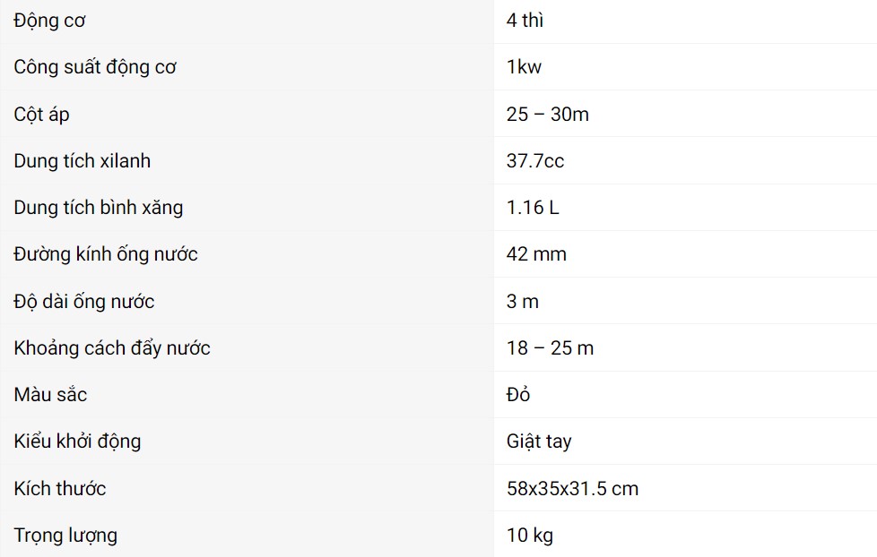This screenshot has width=877, height=557.
Task: Click the "58x35x31.5 cm" dimensions value
Action: coord(572,489)
